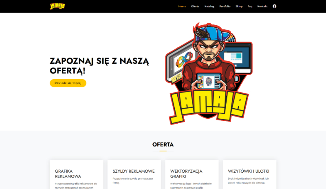Viewport: 326px width, 189px height.
Task: Open the Faq navigation link
Action: [250, 7]
